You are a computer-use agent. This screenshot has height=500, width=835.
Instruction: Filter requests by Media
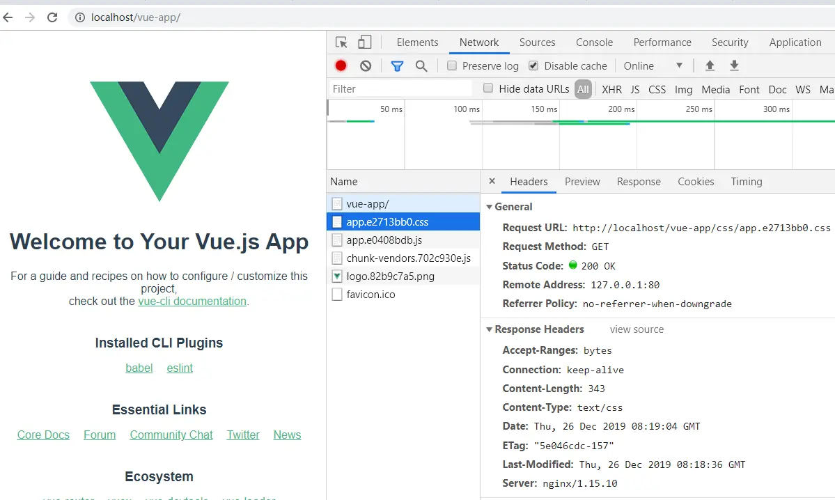716,89
